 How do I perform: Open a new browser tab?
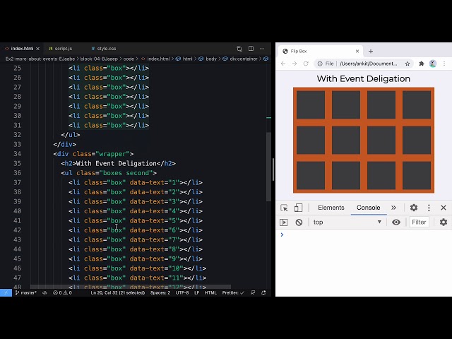[x=371, y=52]
